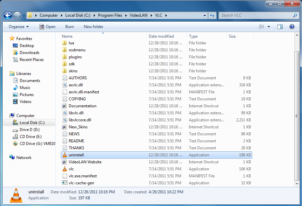302x206 pixels.
Task: Open the Organize dropdown menu
Action: coord(19,27)
